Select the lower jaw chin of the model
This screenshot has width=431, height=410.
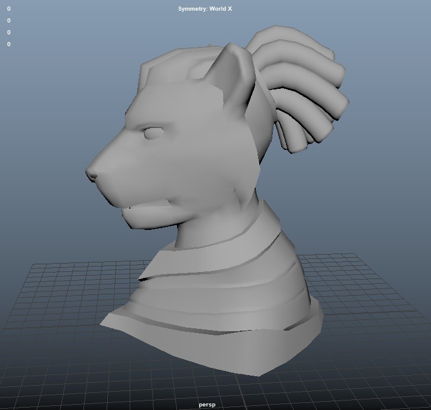point(149,219)
